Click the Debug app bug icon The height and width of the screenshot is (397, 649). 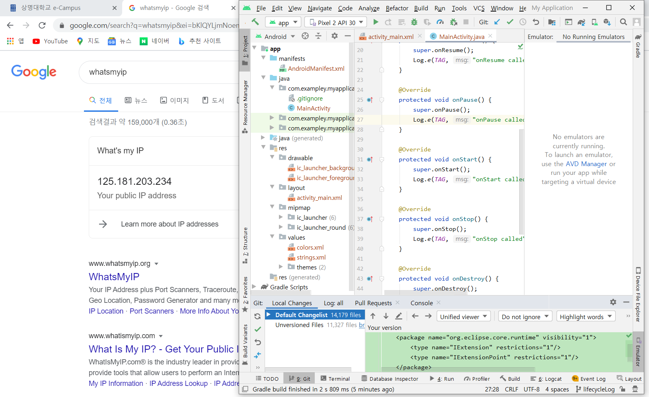tap(414, 22)
